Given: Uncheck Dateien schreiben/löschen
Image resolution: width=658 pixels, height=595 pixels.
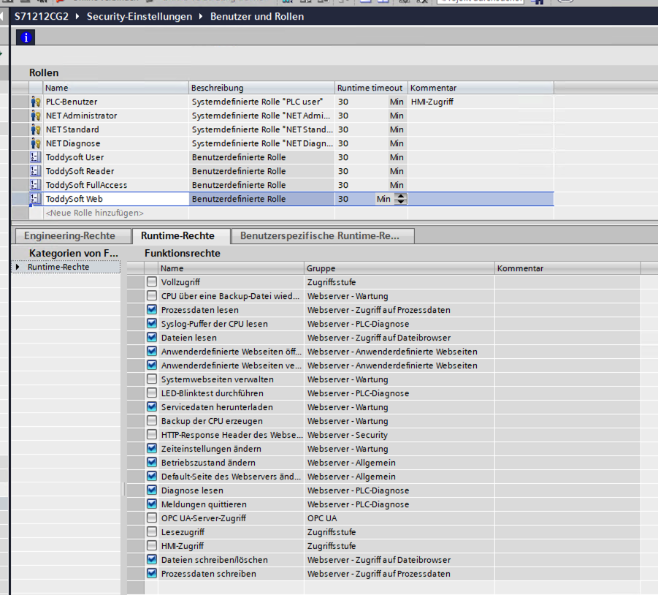Looking at the screenshot, I should click(152, 559).
